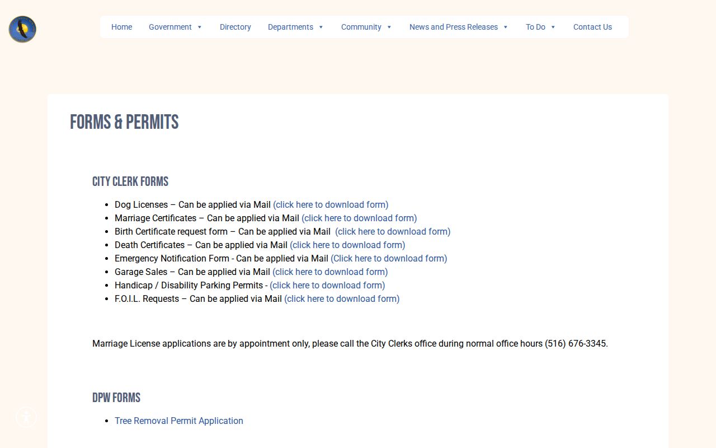Open the Departments menu
The image size is (716, 448).
coord(290,27)
